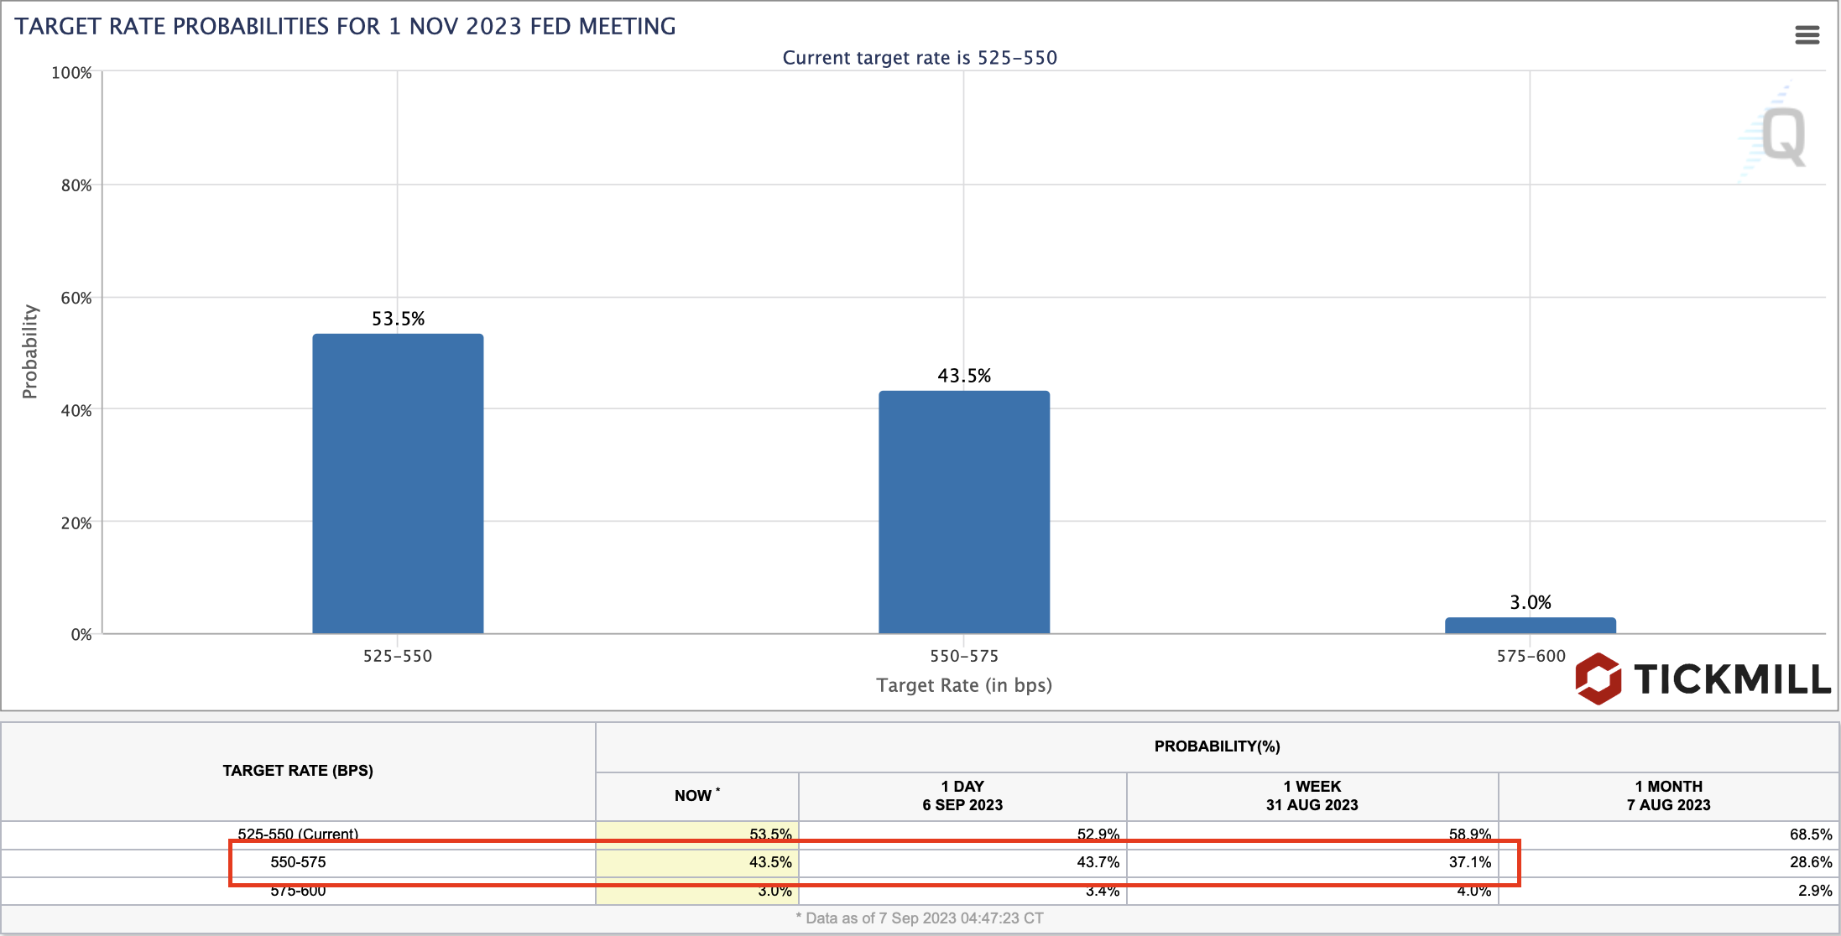
Task: Open the chart hamburger context menu
Action: (x=1807, y=34)
